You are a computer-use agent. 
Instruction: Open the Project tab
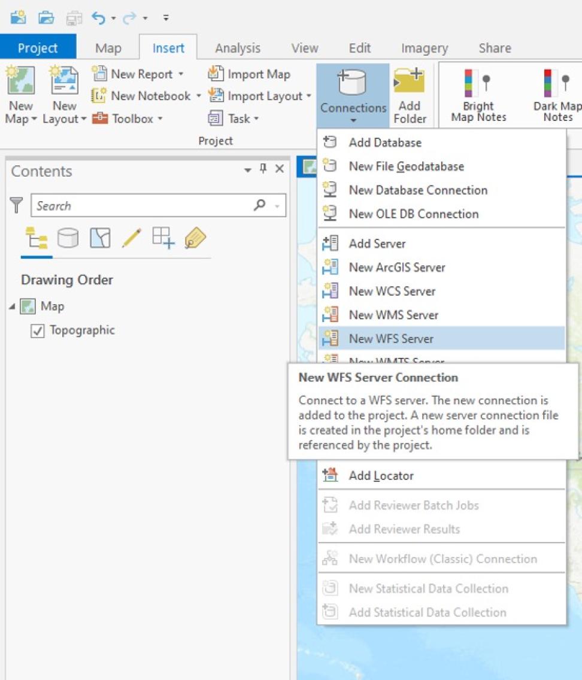coord(38,47)
